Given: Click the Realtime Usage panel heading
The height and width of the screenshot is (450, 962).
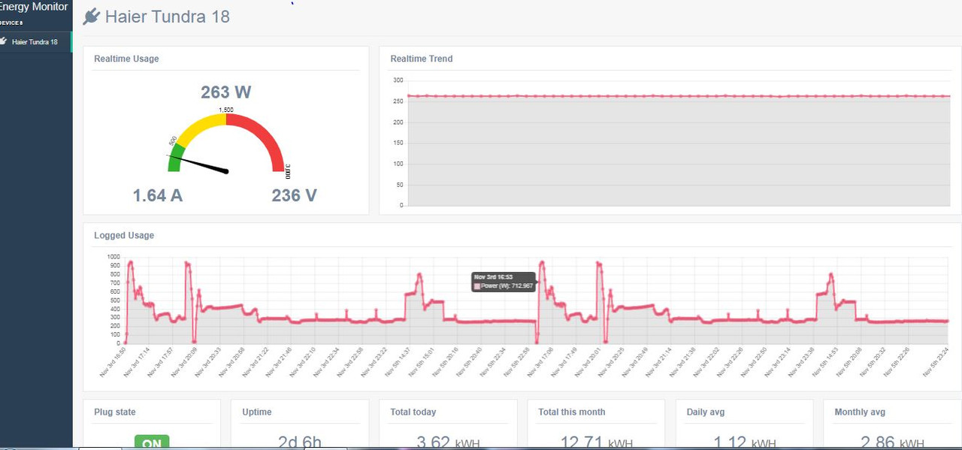Looking at the screenshot, I should (126, 59).
